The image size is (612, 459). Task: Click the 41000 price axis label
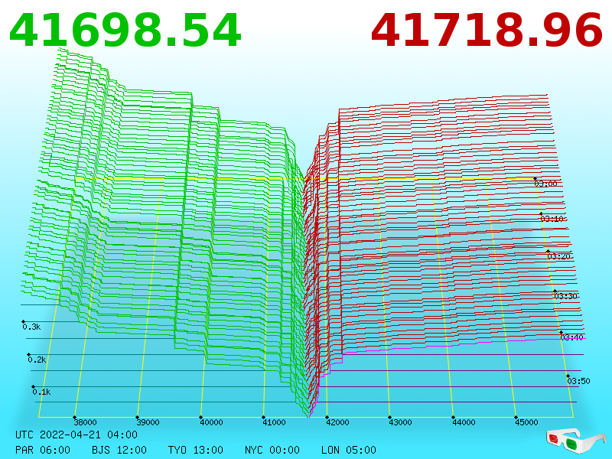point(274,422)
